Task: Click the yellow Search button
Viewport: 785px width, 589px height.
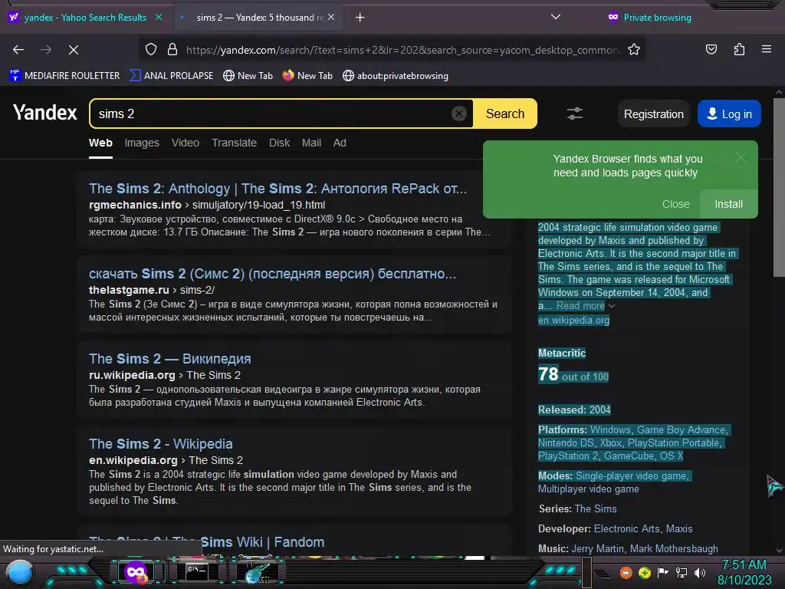Action: (x=504, y=114)
